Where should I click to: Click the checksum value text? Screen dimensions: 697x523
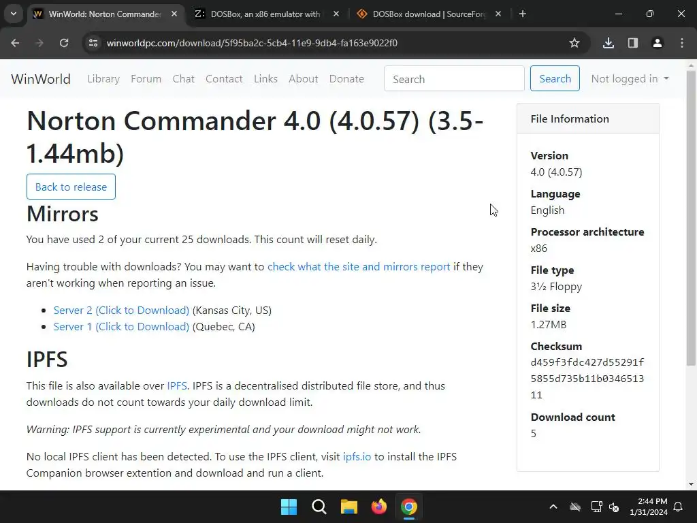tap(587, 379)
